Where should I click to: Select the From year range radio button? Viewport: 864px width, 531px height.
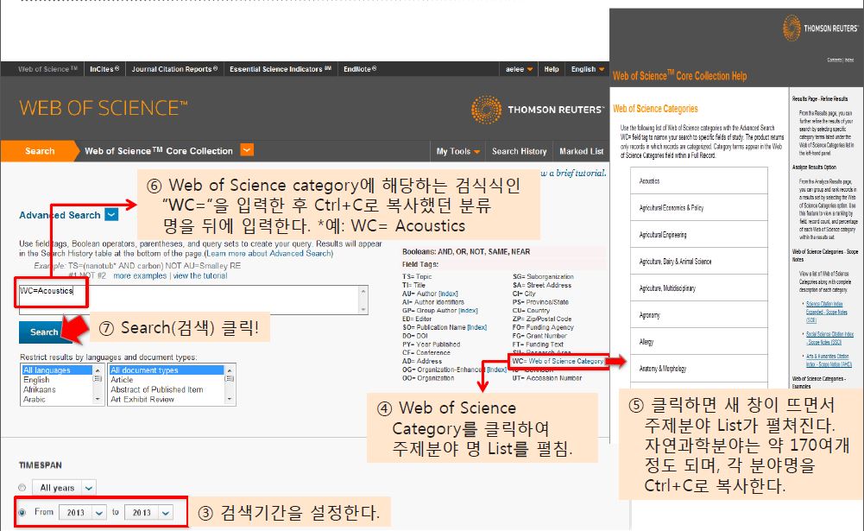coord(23,512)
